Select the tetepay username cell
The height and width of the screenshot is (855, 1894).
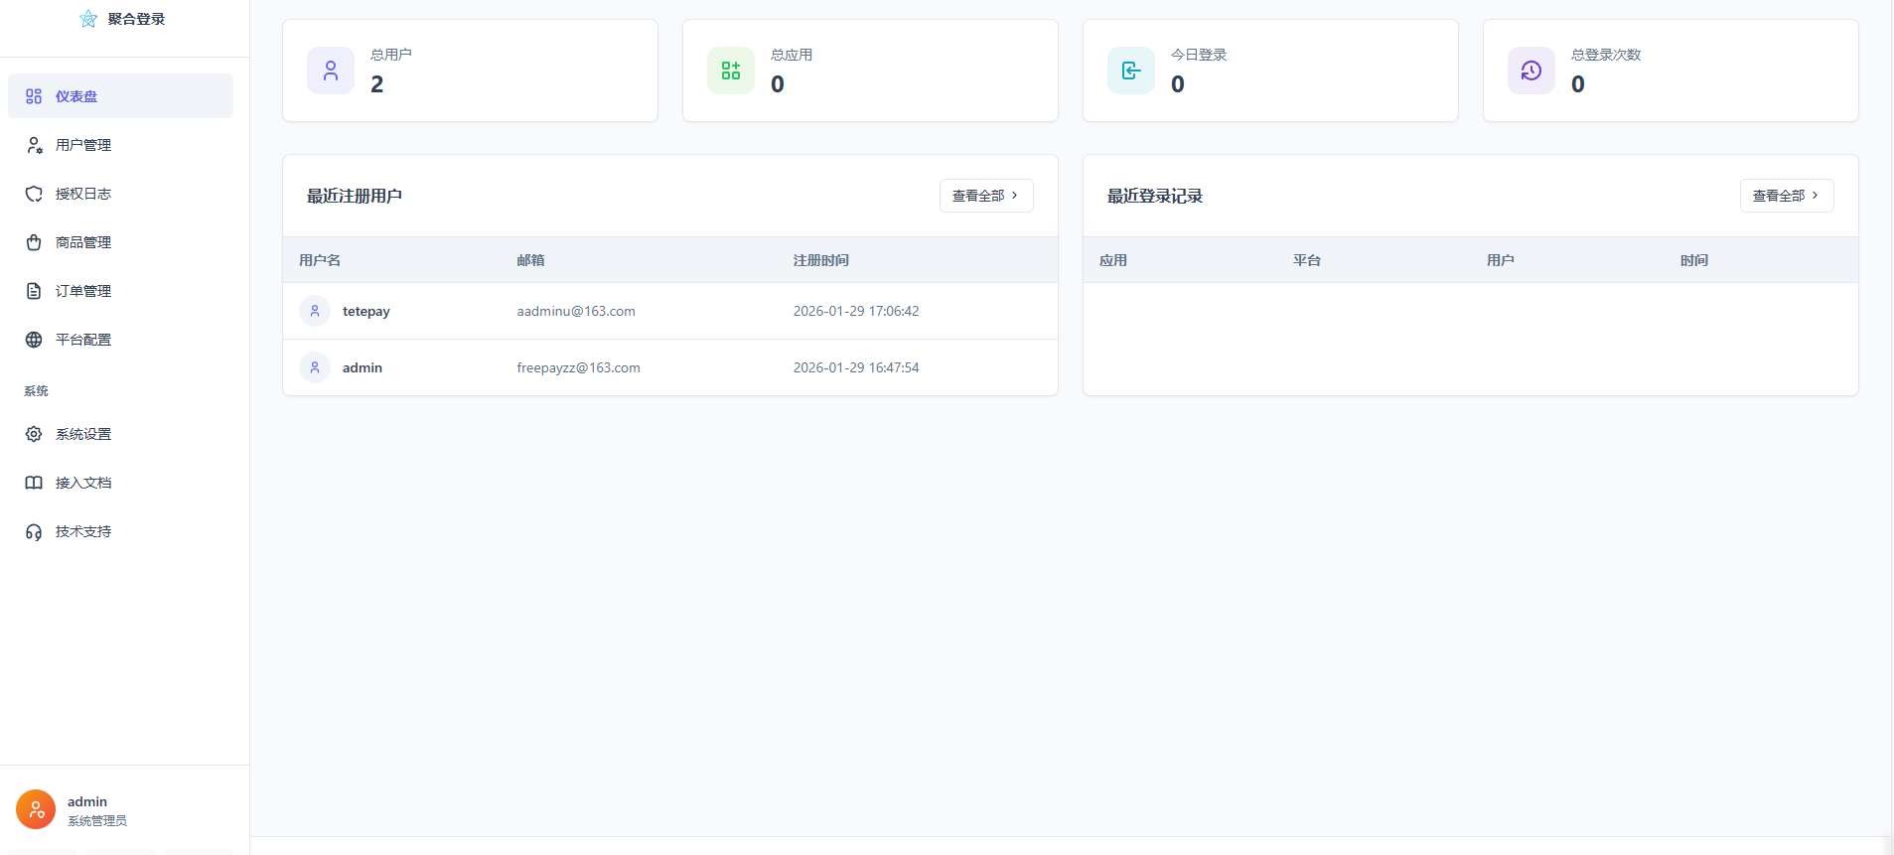[x=366, y=311]
